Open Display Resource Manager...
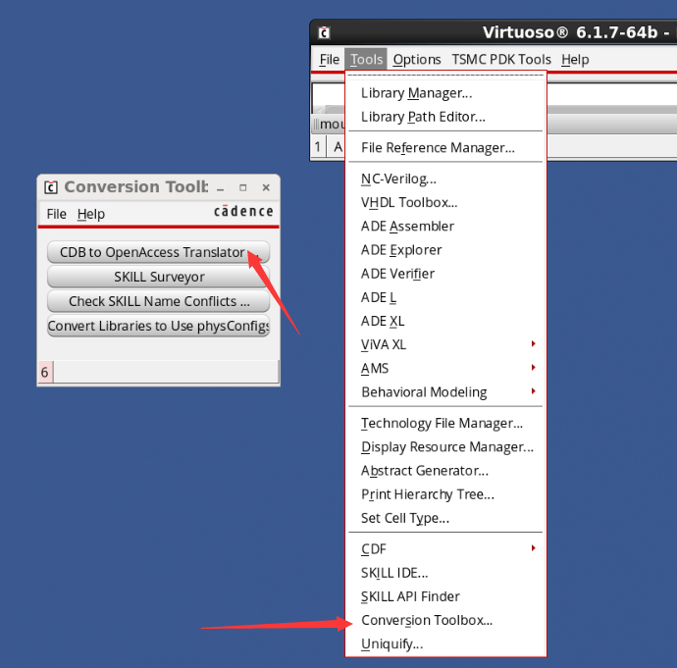This screenshot has width=677, height=668. [x=445, y=447]
